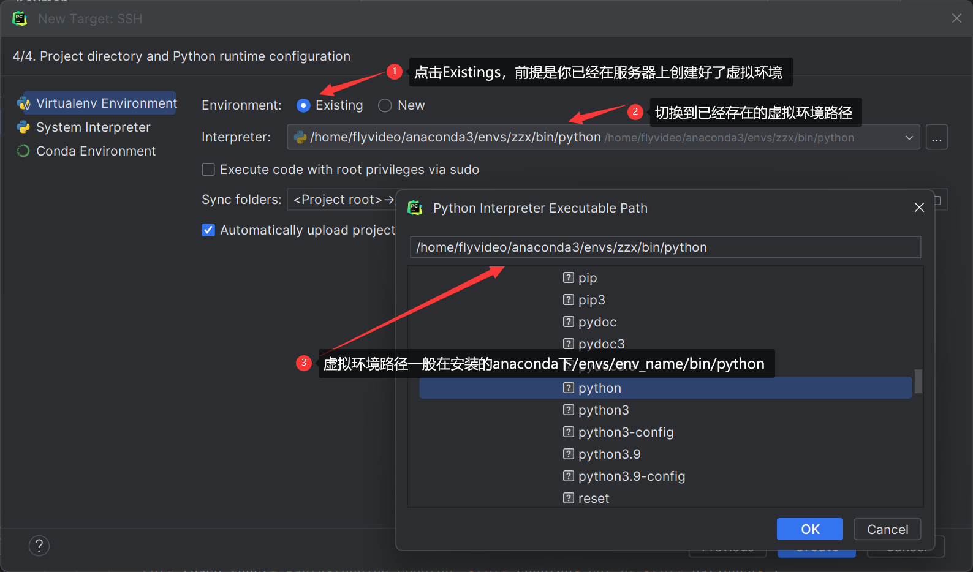
Task: Click the Virtualenv Environment python icon
Action: 24,103
